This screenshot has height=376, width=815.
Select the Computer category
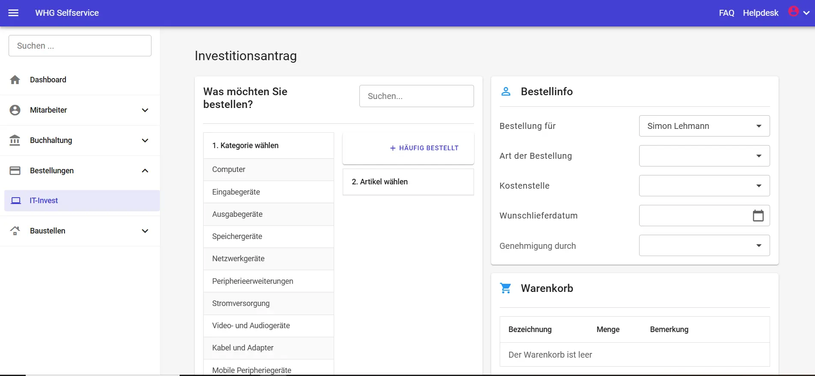tap(269, 169)
